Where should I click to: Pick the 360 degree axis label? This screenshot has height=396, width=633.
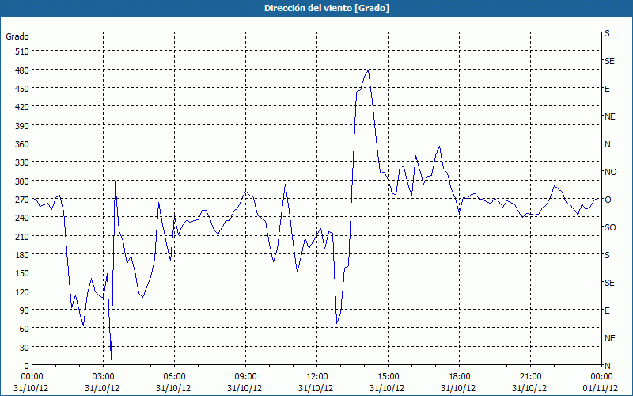(x=23, y=144)
